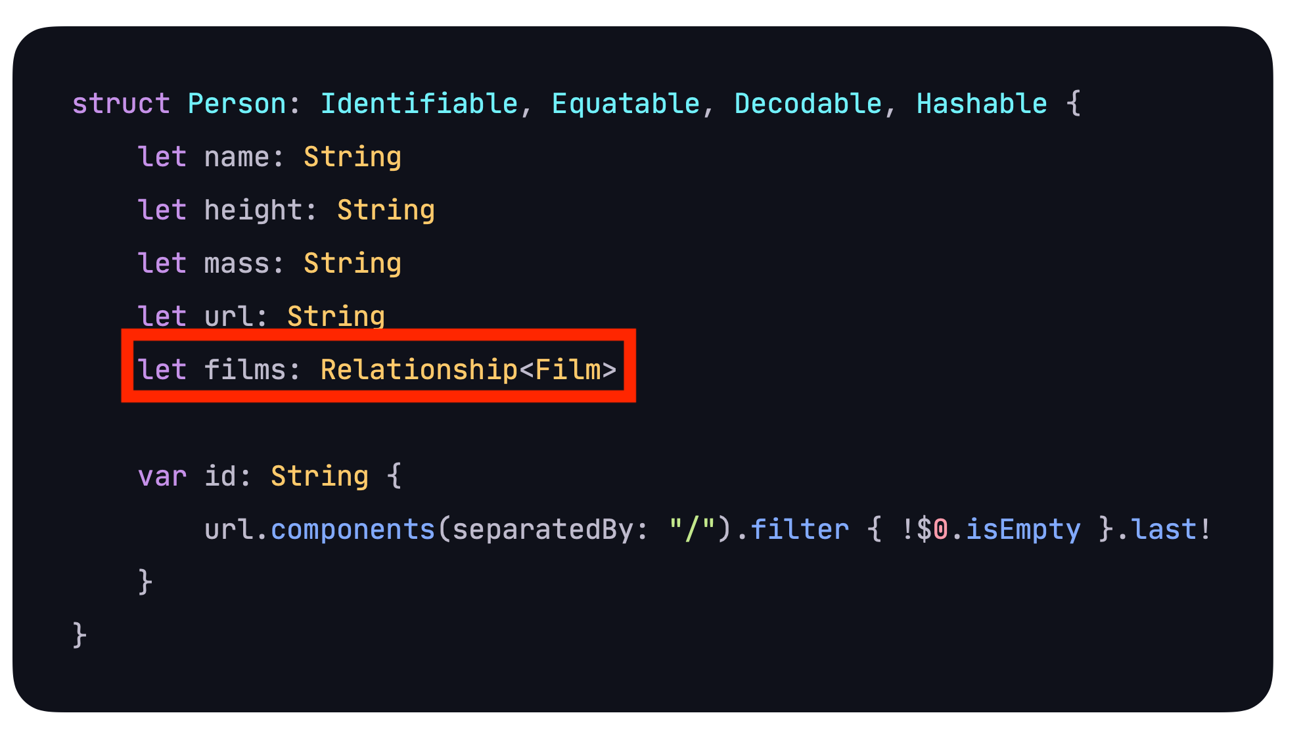This screenshot has width=1303, height=736.
Task: Click the components method call
Action: tap(353, 530)
